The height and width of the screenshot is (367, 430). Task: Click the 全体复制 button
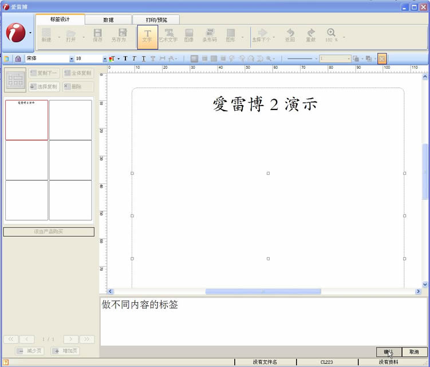78,73
